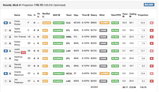The width and height of the screenshot is (159, 92).
Task: Remove Aledmys Diaz with red X
Action: 152,58
